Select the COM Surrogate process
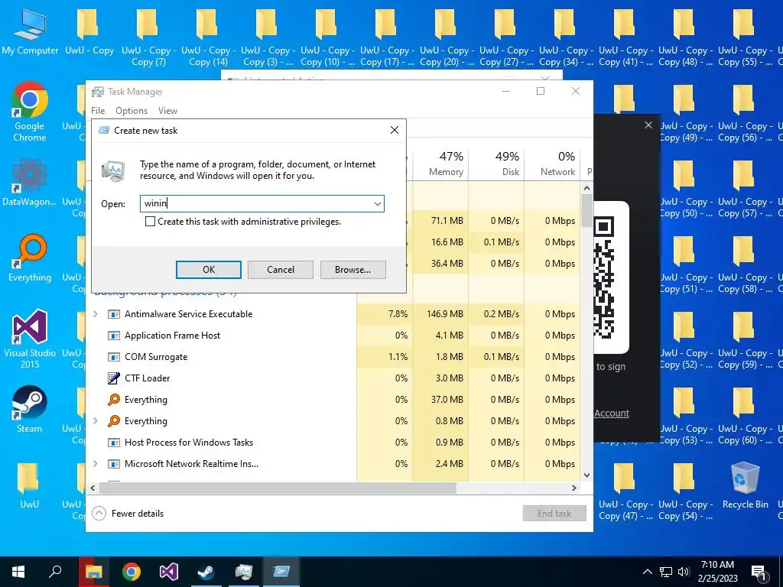Image resolution: width=783 pixels, height=587 pixels. (x=156, y=357)
